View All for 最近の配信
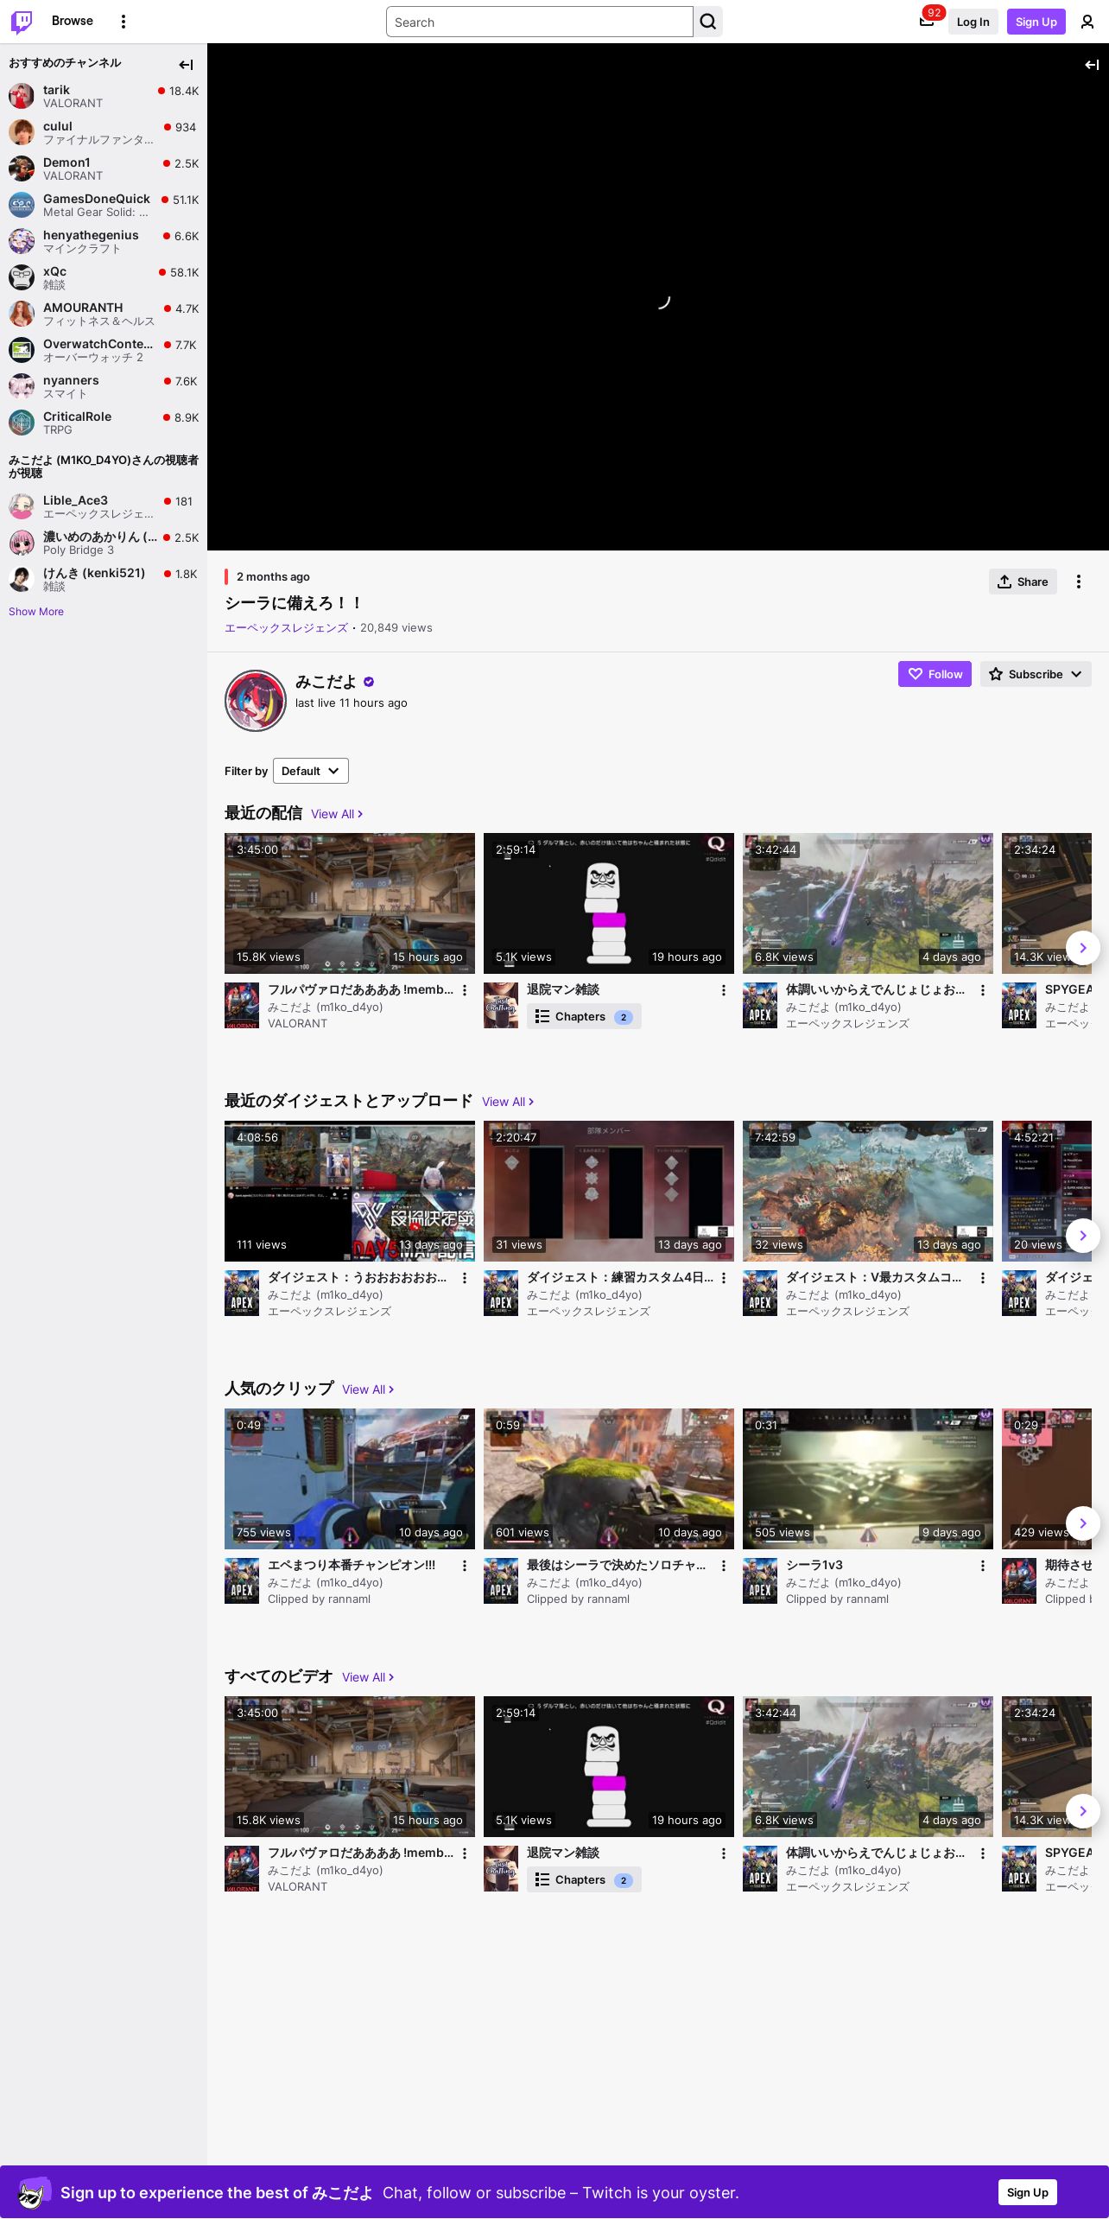This screenshot has height=2219, width=1109. click(x=337, y=814)
